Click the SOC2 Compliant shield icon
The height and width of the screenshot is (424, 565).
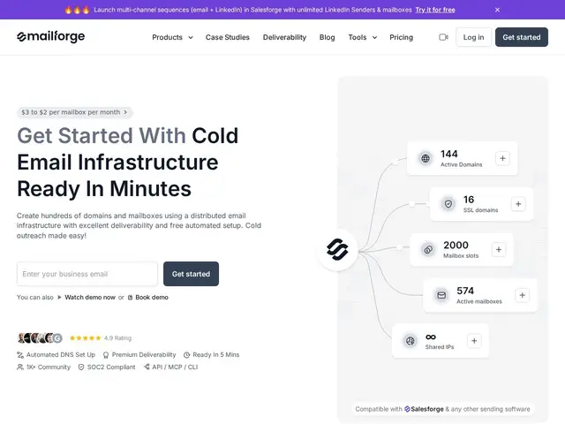click(81, 367)
